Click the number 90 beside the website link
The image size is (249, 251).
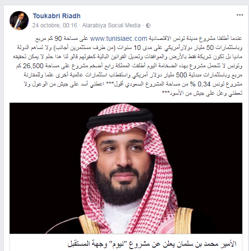click(58, 38)
